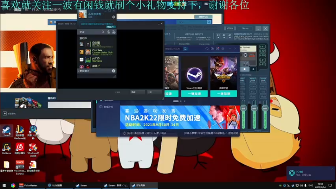The width and height of the screenshot is (336, 189).
Task: Click accelerate button under League of Legends card
Action: point(223,94)
